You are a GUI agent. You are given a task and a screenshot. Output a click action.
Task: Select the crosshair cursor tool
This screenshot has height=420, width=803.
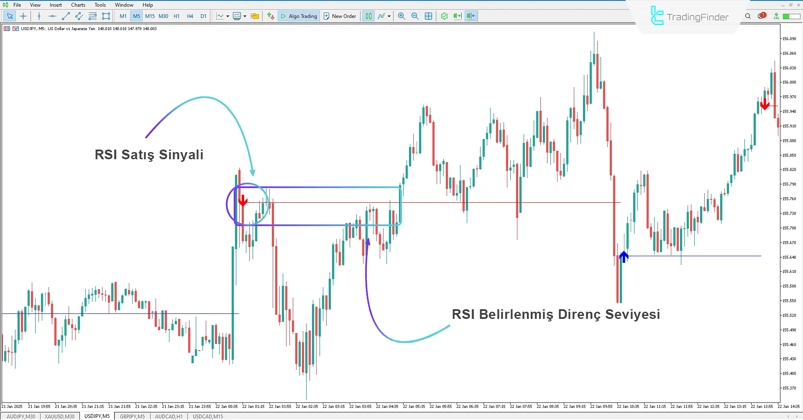(23, 16)
